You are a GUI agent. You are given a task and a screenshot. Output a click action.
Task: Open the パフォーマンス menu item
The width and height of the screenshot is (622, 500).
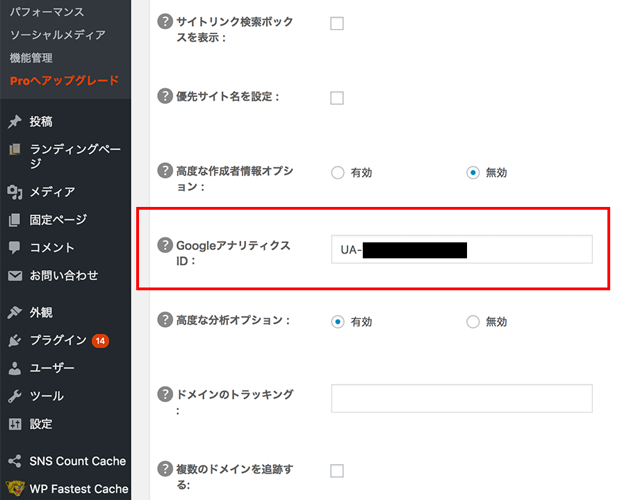(49, 11)
